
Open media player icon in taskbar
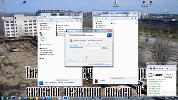19,98
